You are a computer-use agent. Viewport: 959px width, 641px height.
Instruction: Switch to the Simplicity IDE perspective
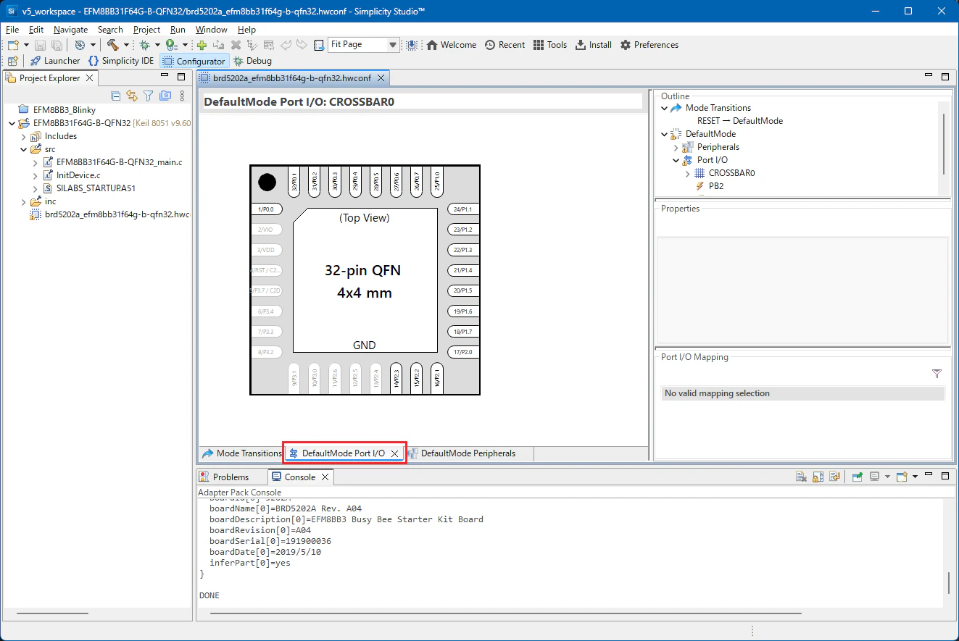point(121,61)
